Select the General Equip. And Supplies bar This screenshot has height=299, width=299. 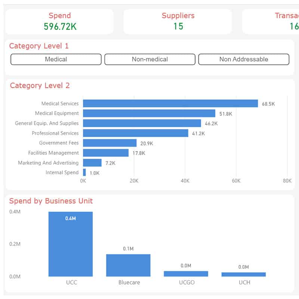point(142,123)
